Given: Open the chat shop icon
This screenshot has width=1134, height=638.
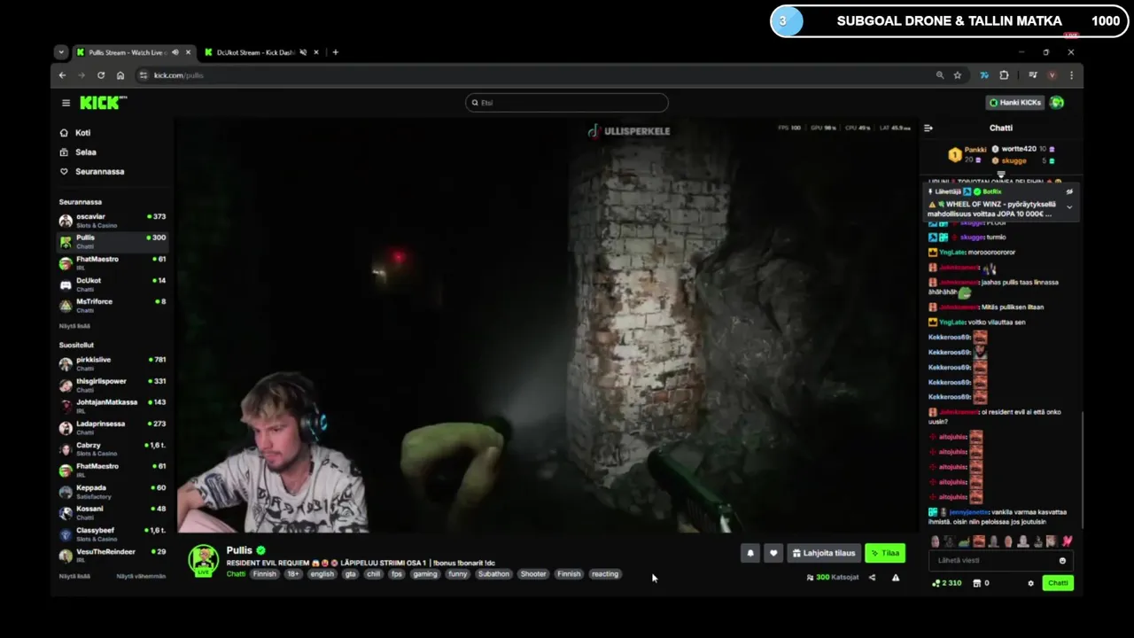Looking at the screenshot, I should pos(977,583).
